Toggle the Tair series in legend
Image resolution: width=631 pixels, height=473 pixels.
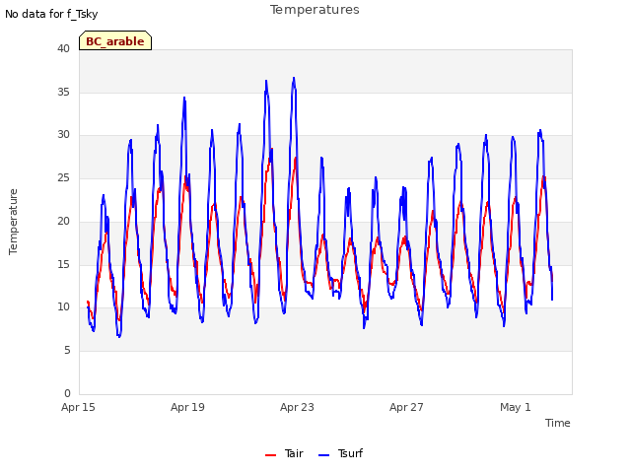click(284, 453)
